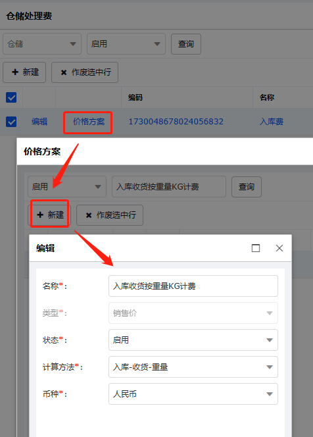
Task: Toggle the header select-all checkbox
Action: tap(11, 97)
